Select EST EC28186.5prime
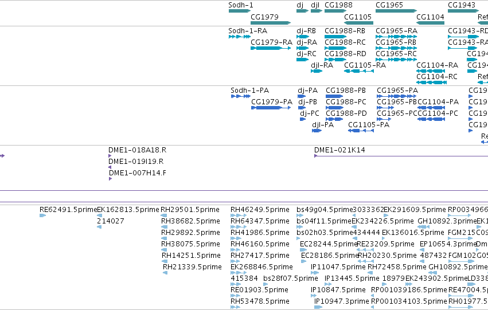The image size is (488, 310). 330,256
